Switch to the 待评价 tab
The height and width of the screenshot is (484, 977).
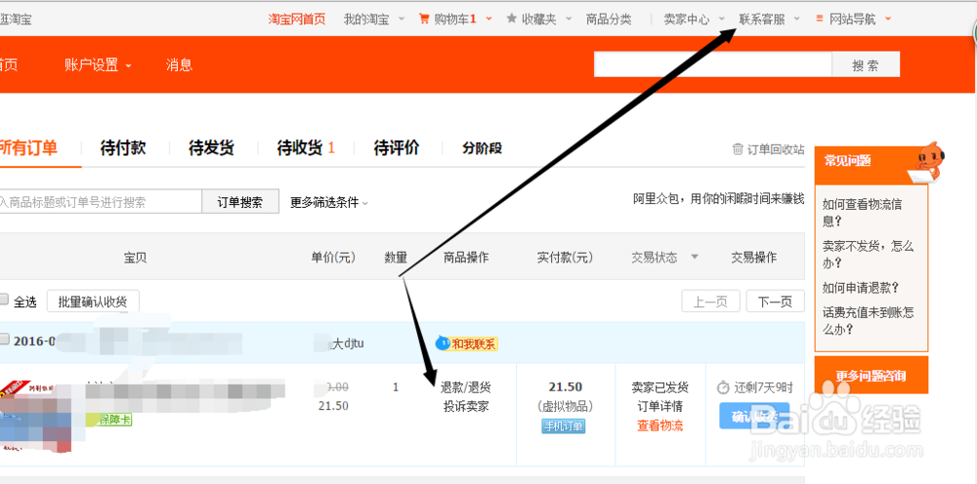pos(397,148)
